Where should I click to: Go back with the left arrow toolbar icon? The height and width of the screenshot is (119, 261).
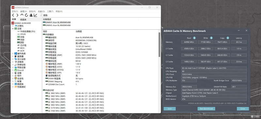13,15
